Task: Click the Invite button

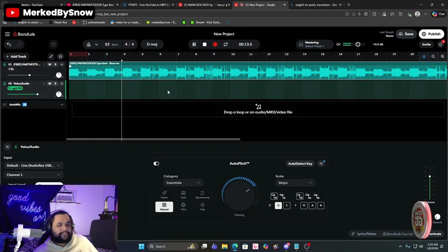Action: coord(426,44)
